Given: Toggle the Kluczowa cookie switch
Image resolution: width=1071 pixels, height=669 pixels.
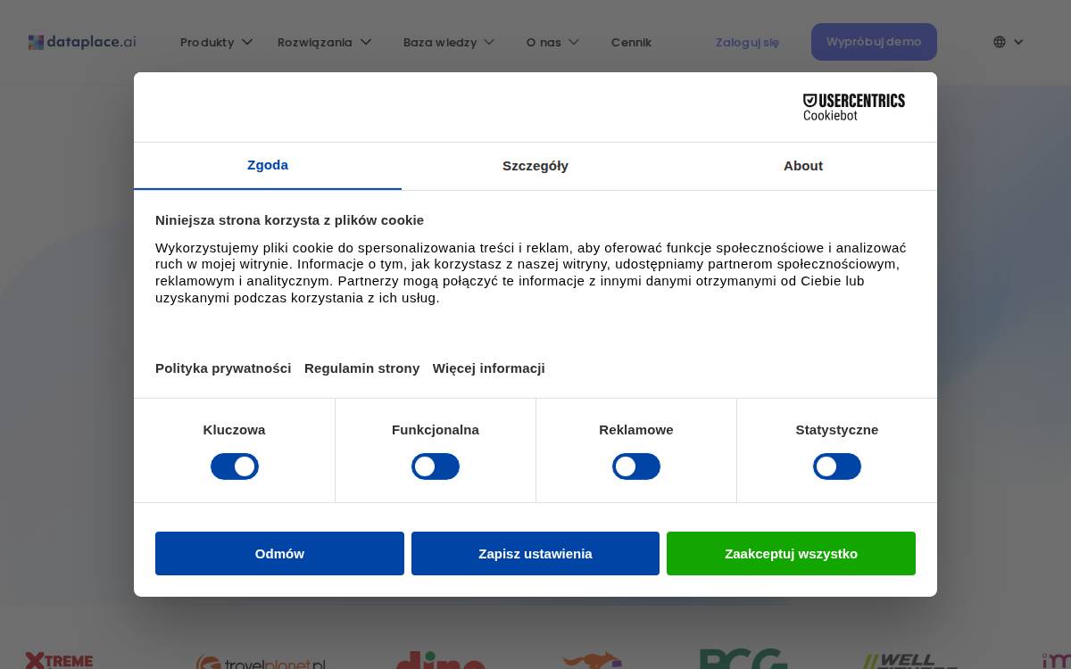Looking at the screenshot, I should point(235,467).
